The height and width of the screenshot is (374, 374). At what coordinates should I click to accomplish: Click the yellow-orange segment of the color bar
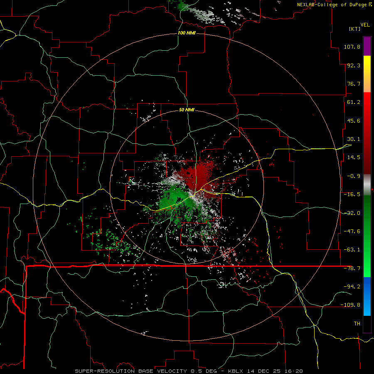(367, 74)
